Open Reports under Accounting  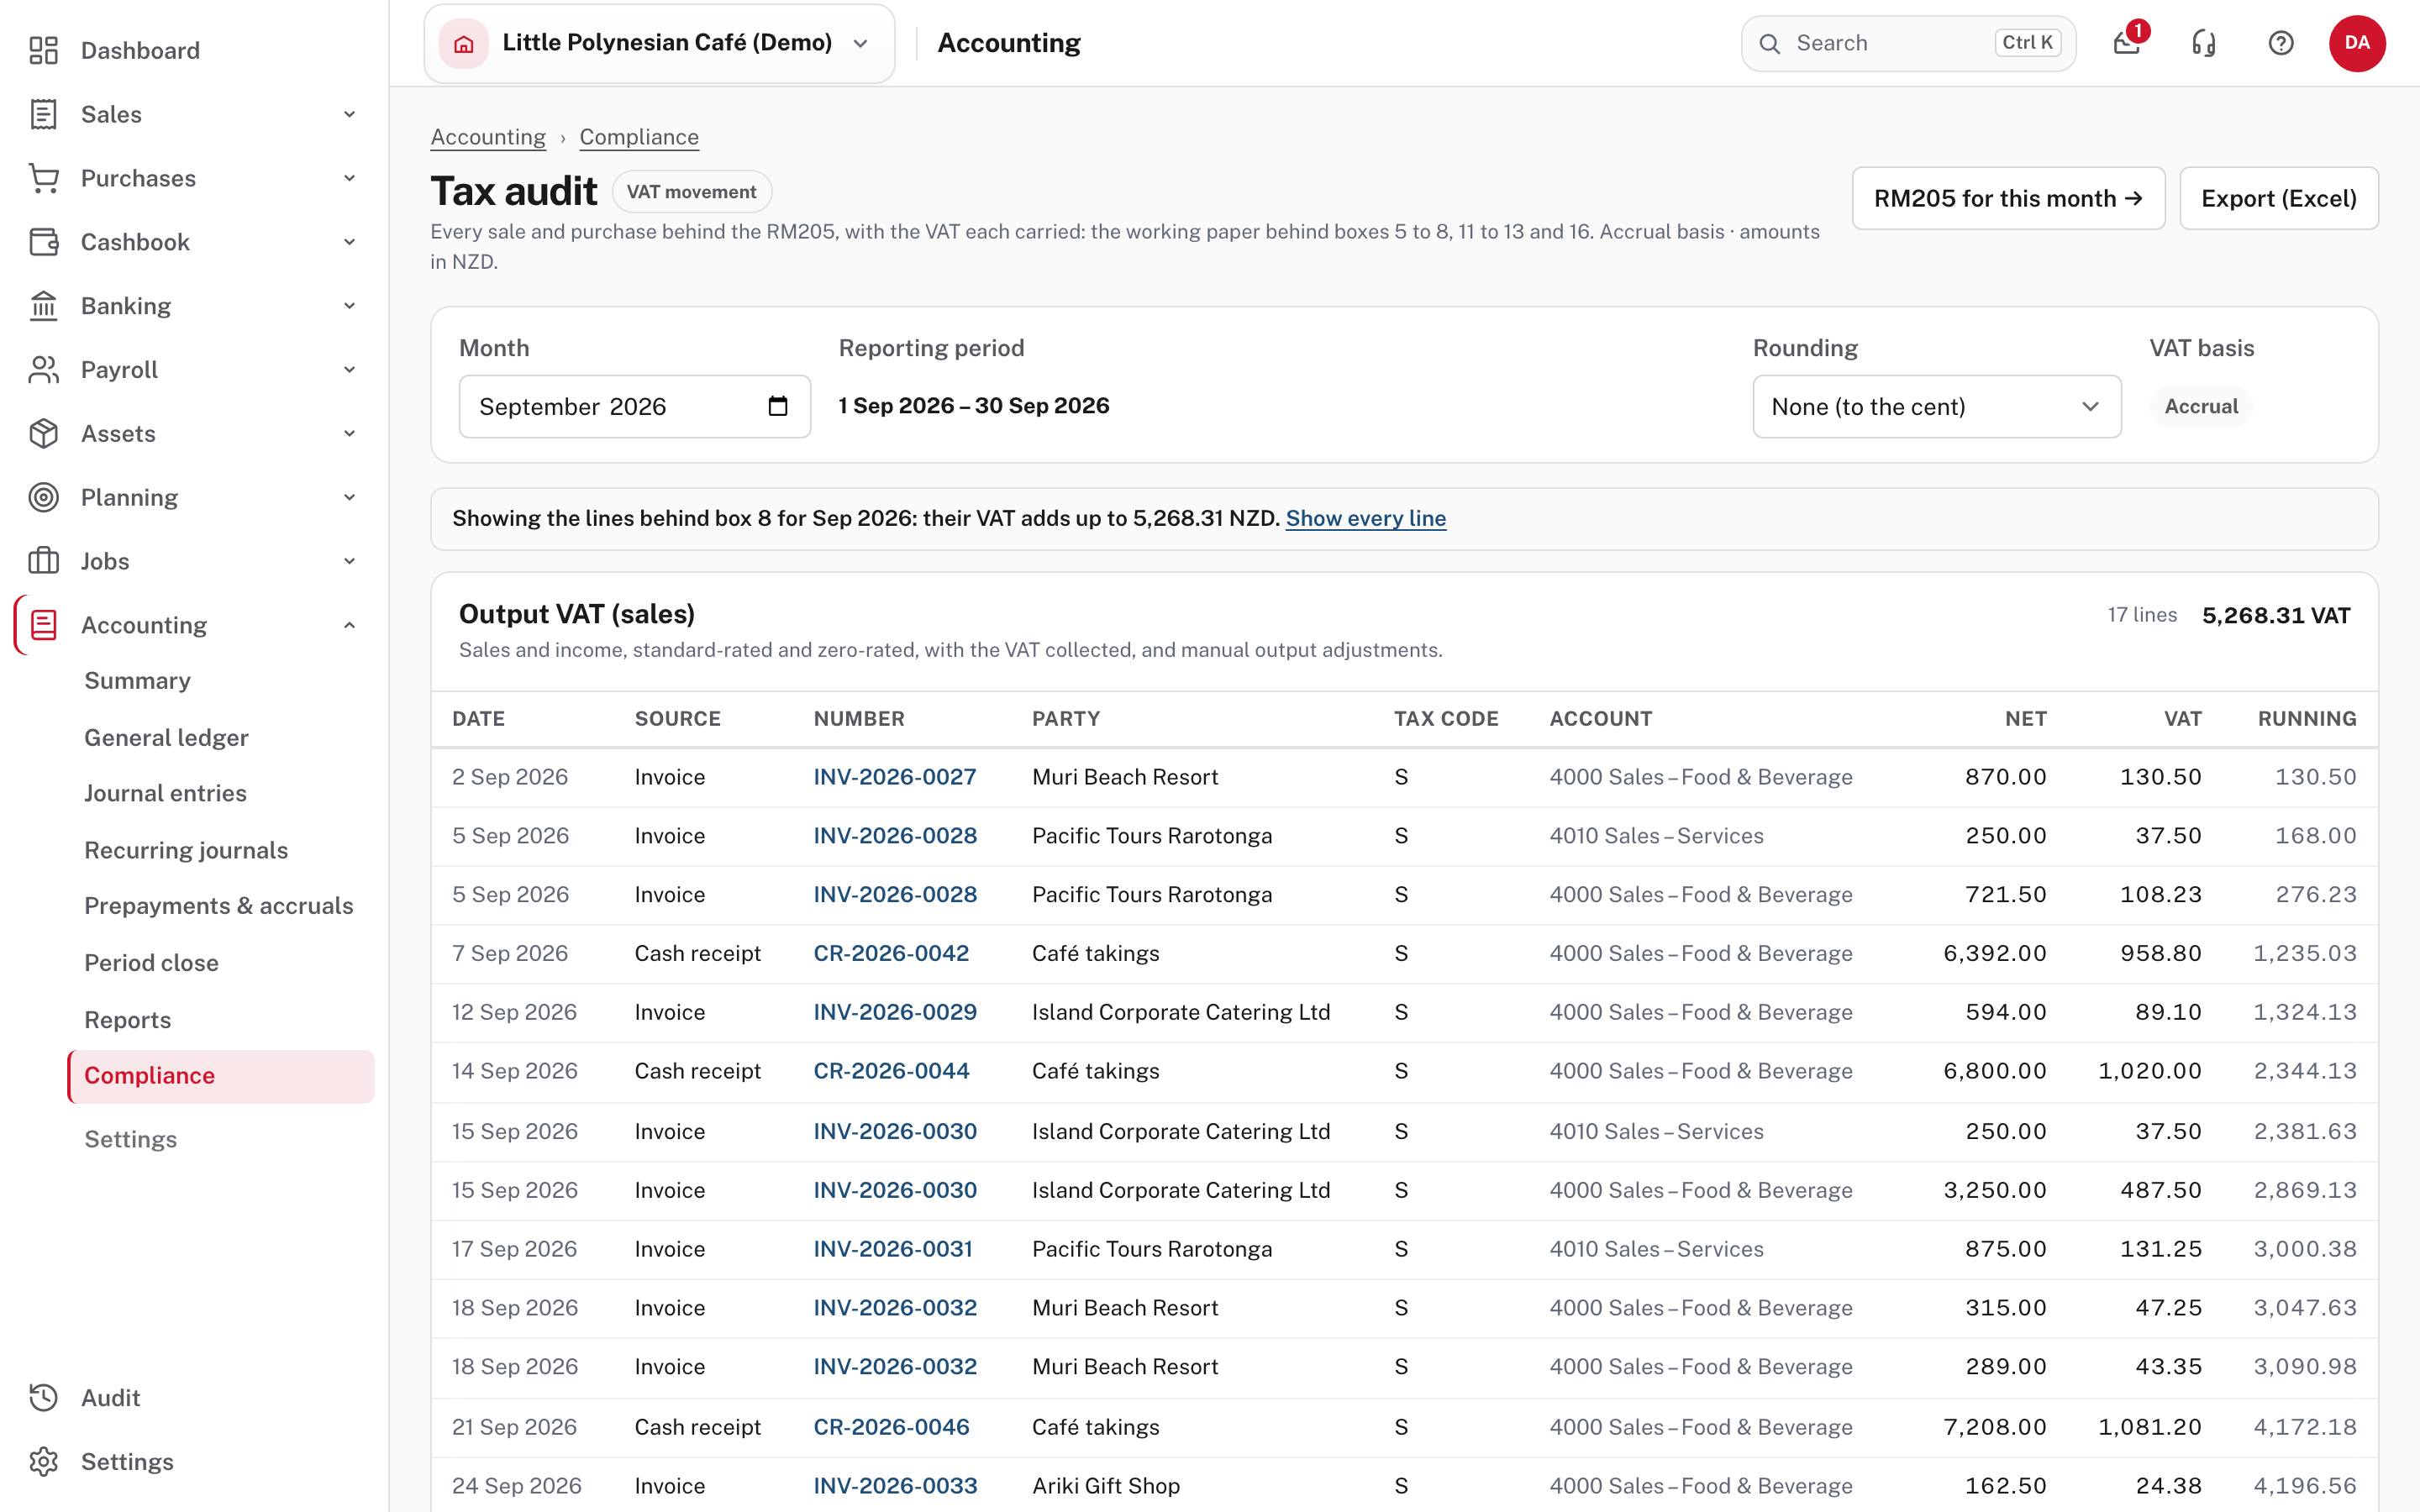click(127, 1019)
